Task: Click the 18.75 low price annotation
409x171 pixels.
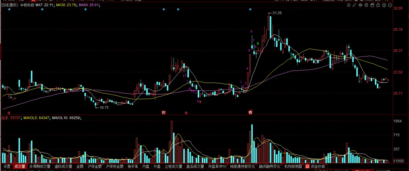Action: click(104, 107)
